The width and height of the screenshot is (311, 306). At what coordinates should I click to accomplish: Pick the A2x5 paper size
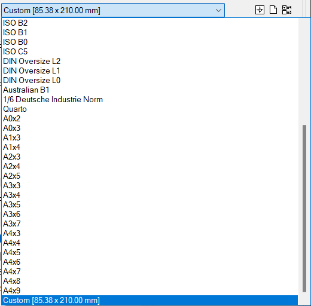pos(150,176)
